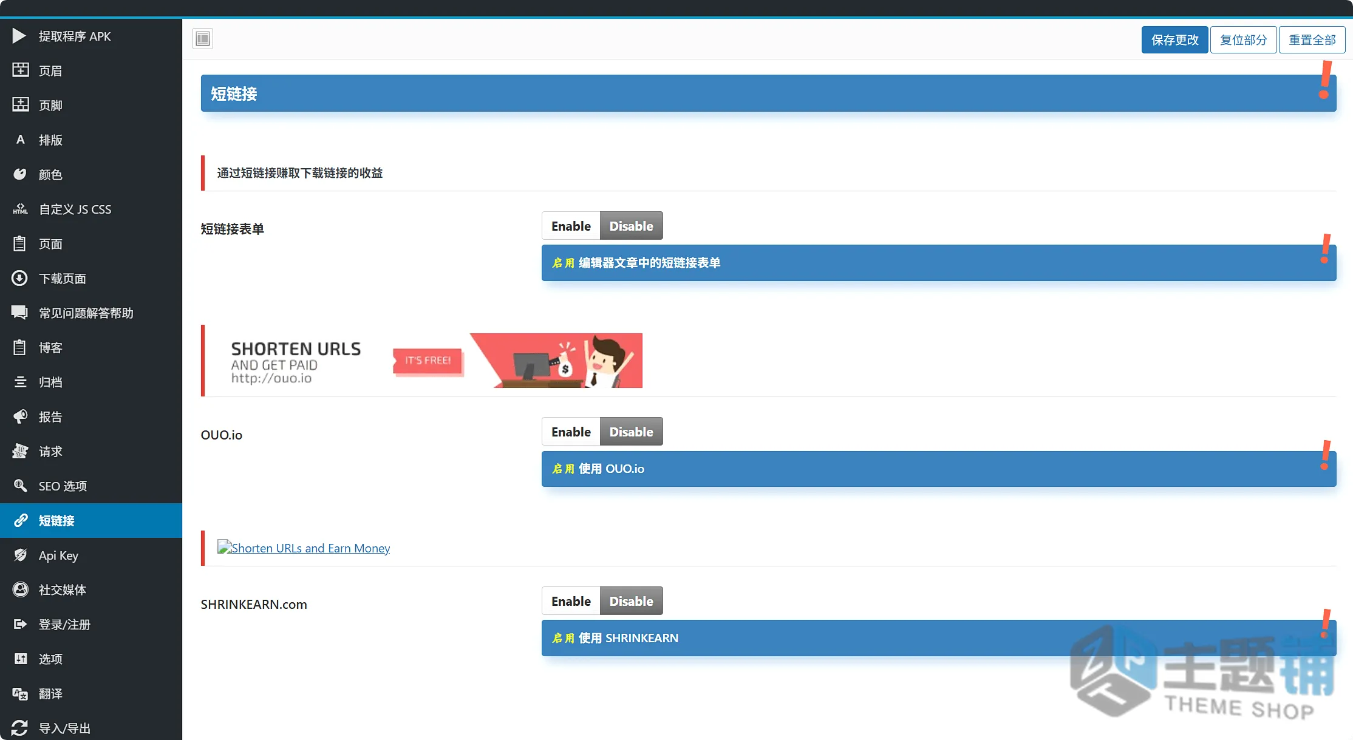
Task: Click the archive lines icon beside 归档
Action: (20, 382)
